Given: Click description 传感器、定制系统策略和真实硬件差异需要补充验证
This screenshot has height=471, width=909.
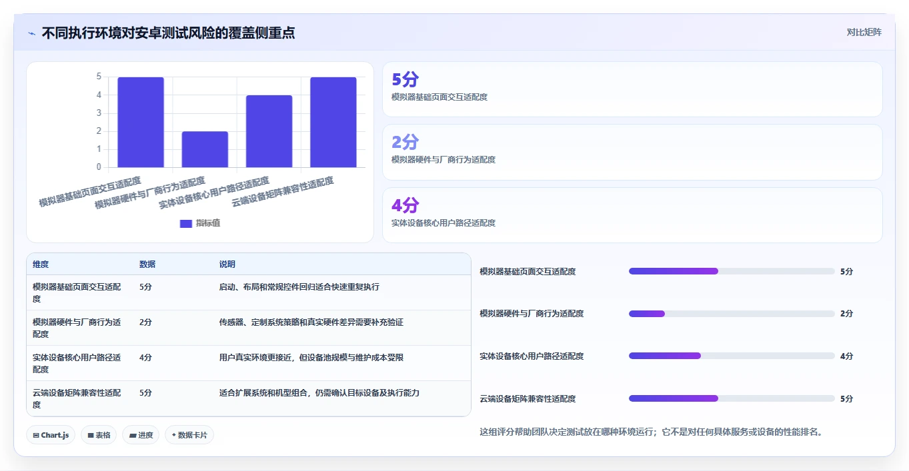Looking at the screenshot, I should tap(311, 322).
